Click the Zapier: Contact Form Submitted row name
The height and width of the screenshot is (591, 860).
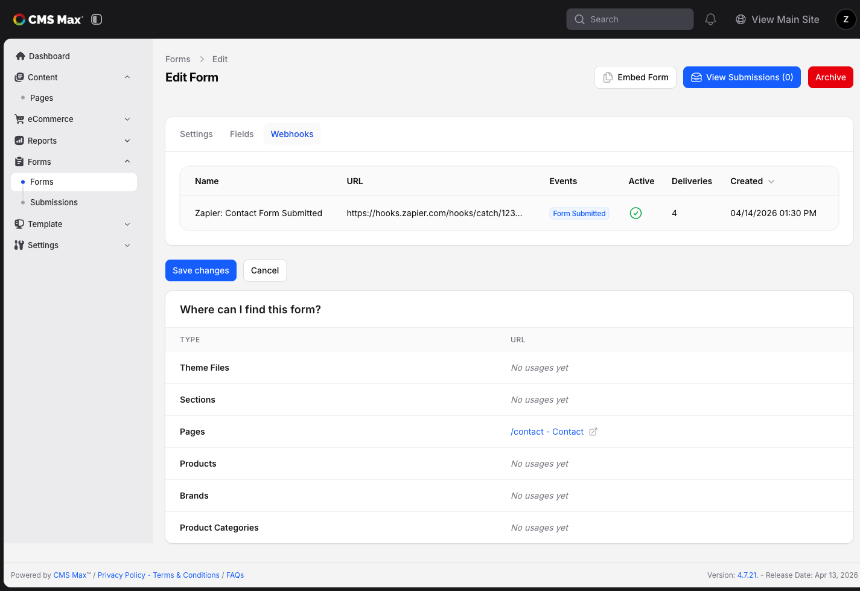258,213
